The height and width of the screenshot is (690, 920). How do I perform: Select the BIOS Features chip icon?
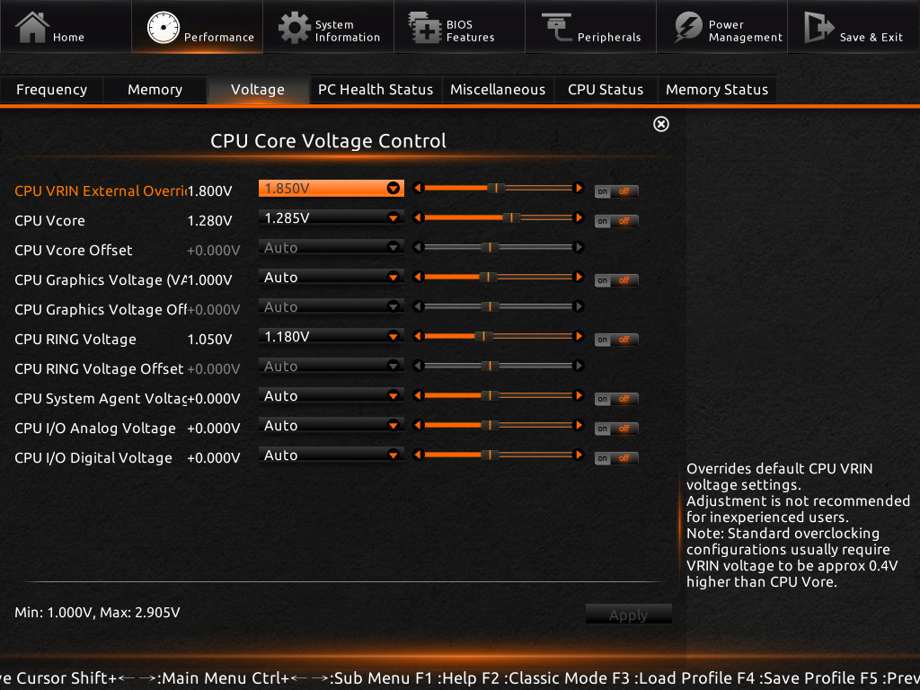(x=423, y=28)
